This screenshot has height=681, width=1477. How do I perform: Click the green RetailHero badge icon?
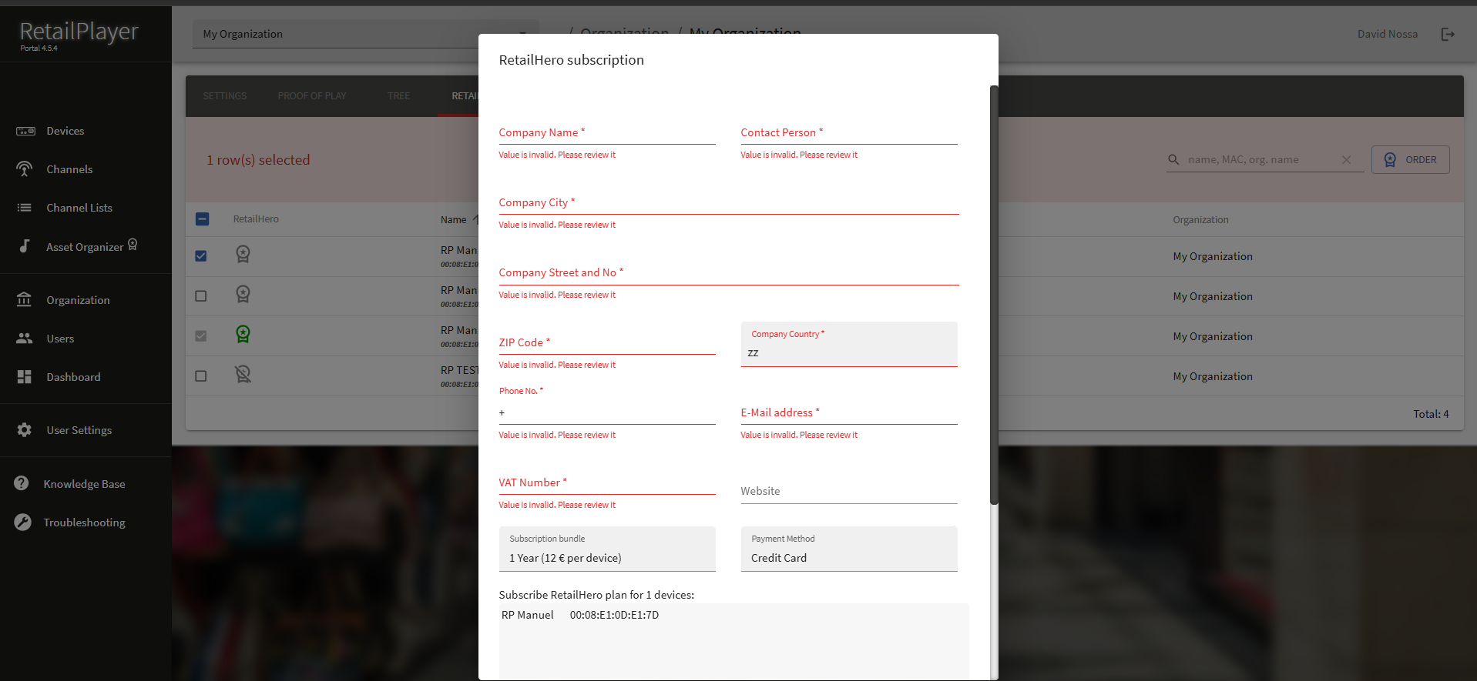(243, 334)
